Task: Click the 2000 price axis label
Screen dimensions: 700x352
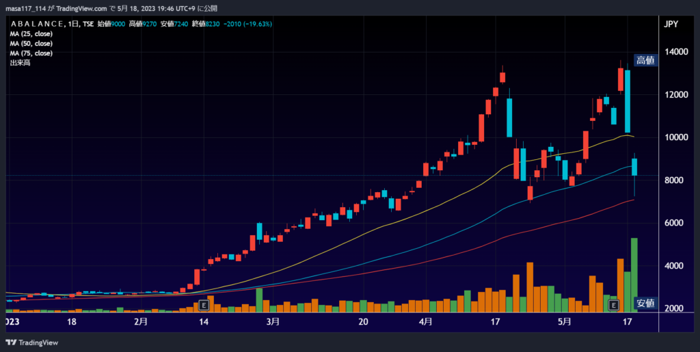Action: [673, 309]
